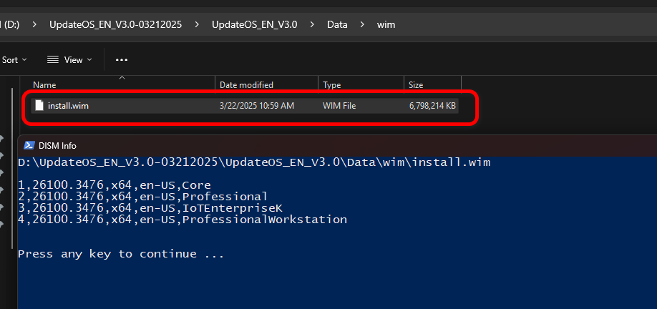657x309 pixels.
Task: Open the Sort dropdown
Action: point(14,60)
